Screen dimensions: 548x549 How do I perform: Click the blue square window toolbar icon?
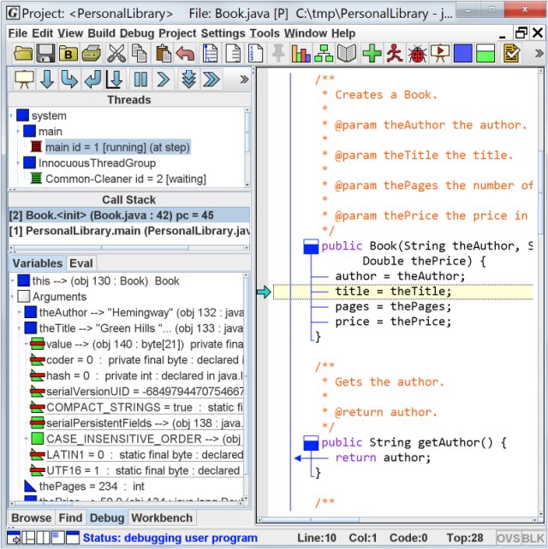pyautogui.click(x=462, y=54)
